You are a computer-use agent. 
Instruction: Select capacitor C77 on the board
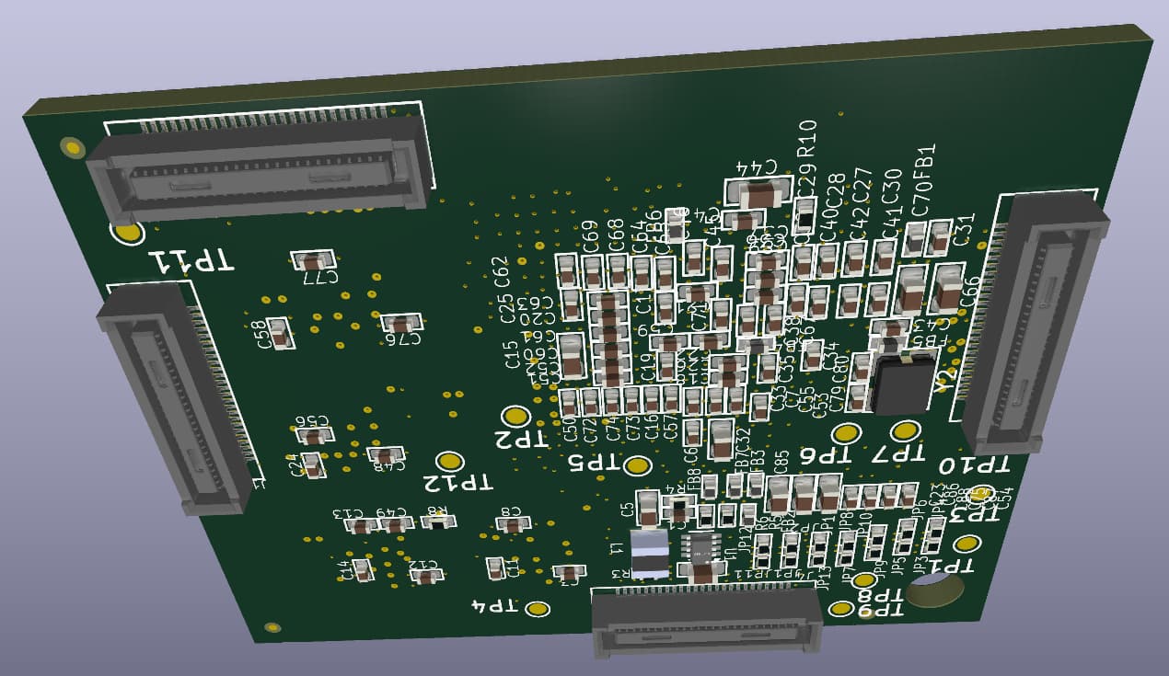(x=313, y=260)
